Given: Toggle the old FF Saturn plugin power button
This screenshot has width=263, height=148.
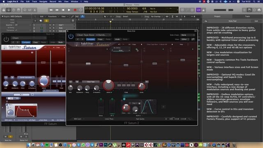Looking at the screenshot, I should coord(6,39).
